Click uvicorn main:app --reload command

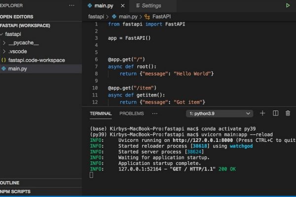click(x=237, y=134)
